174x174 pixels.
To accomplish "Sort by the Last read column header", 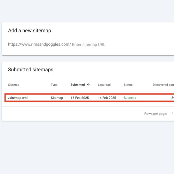I will tap(104, 85).
